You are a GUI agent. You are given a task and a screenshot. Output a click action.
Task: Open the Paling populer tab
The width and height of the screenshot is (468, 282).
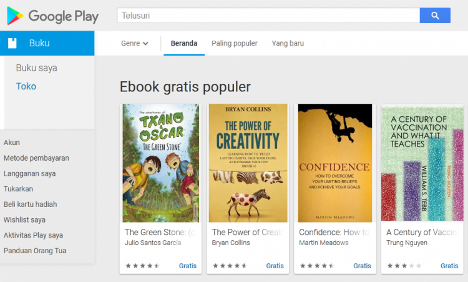234,43
